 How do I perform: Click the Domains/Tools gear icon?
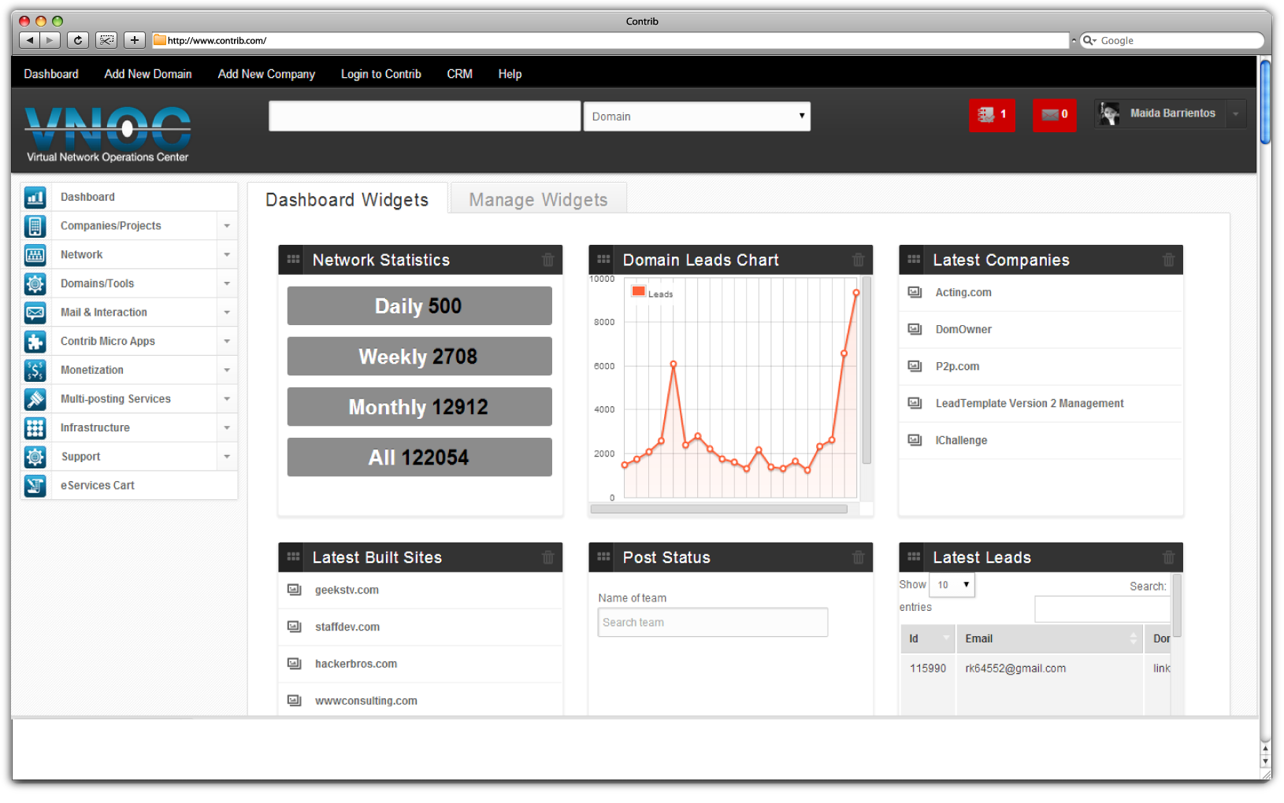[35, 283]
